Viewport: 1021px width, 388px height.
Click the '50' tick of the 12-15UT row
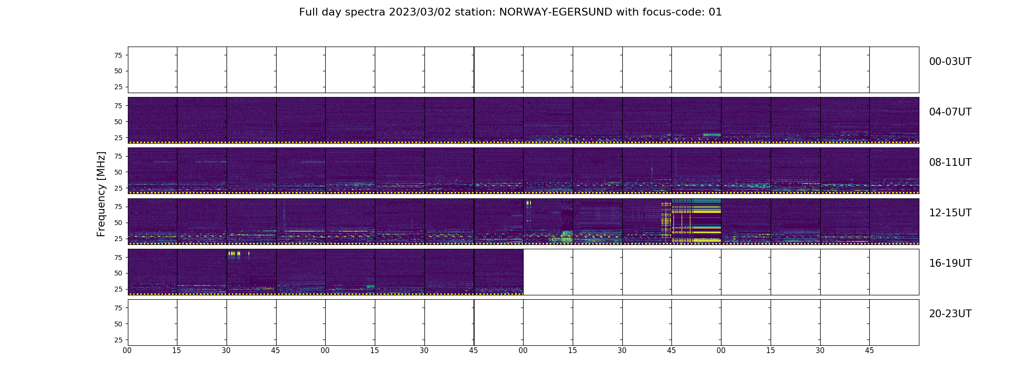coord(118,223)
